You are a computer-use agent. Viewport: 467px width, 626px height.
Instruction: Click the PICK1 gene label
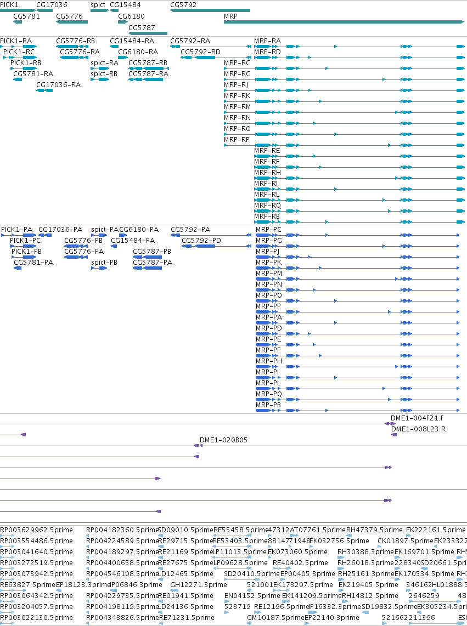pos(9,5)
